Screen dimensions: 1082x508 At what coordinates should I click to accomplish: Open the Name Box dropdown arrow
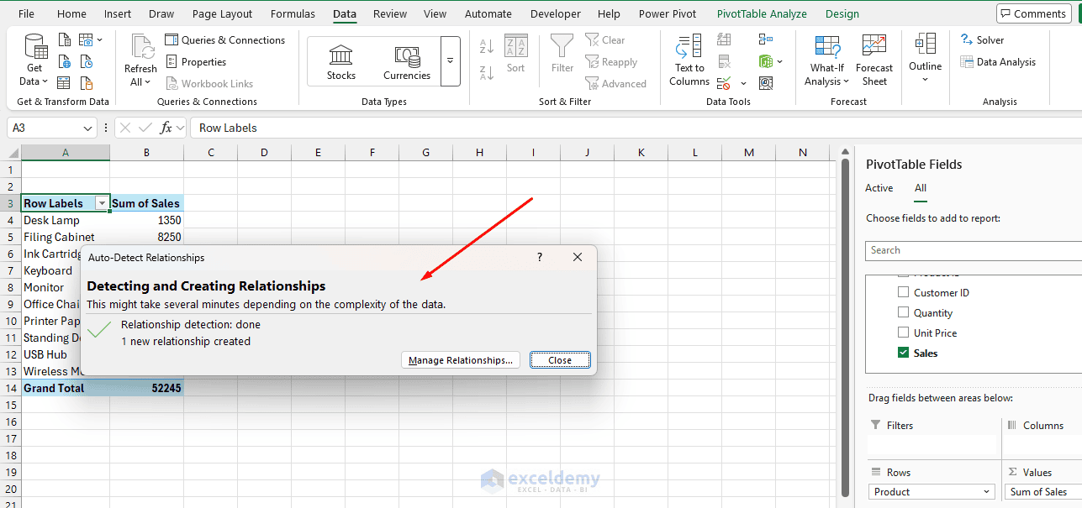89,128
